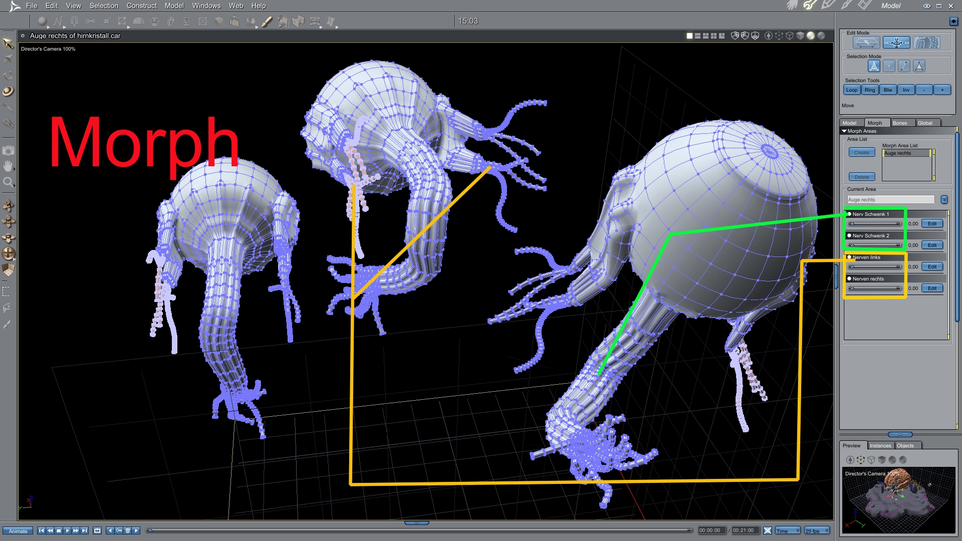Image resolution: width=962 pixels, height=541 pixels.
Task: Toggle the Nerv Schwenk 1 radio dot
Action: 849,214
